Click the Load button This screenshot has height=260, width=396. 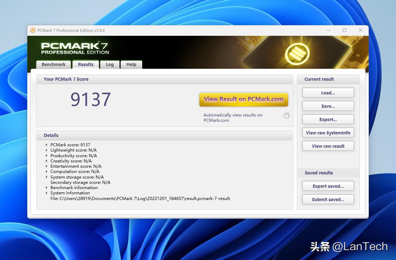tap(328, 92)
